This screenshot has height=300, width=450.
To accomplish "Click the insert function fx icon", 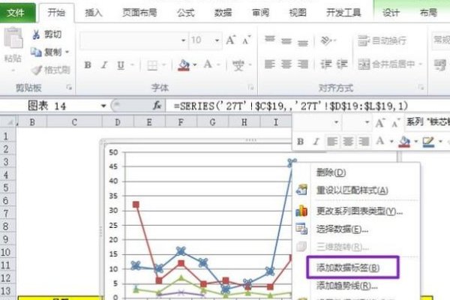I will pos(157,106).
